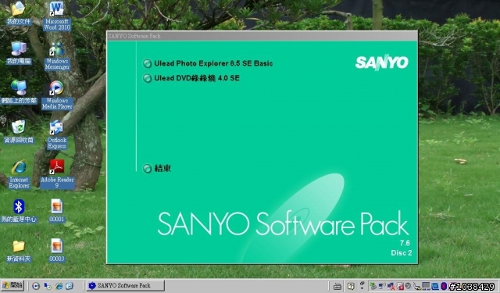The width and height of the screenshot is (500, 293).
Task: Click the language bar keyboard icon
Action: (x=337, y=286)
